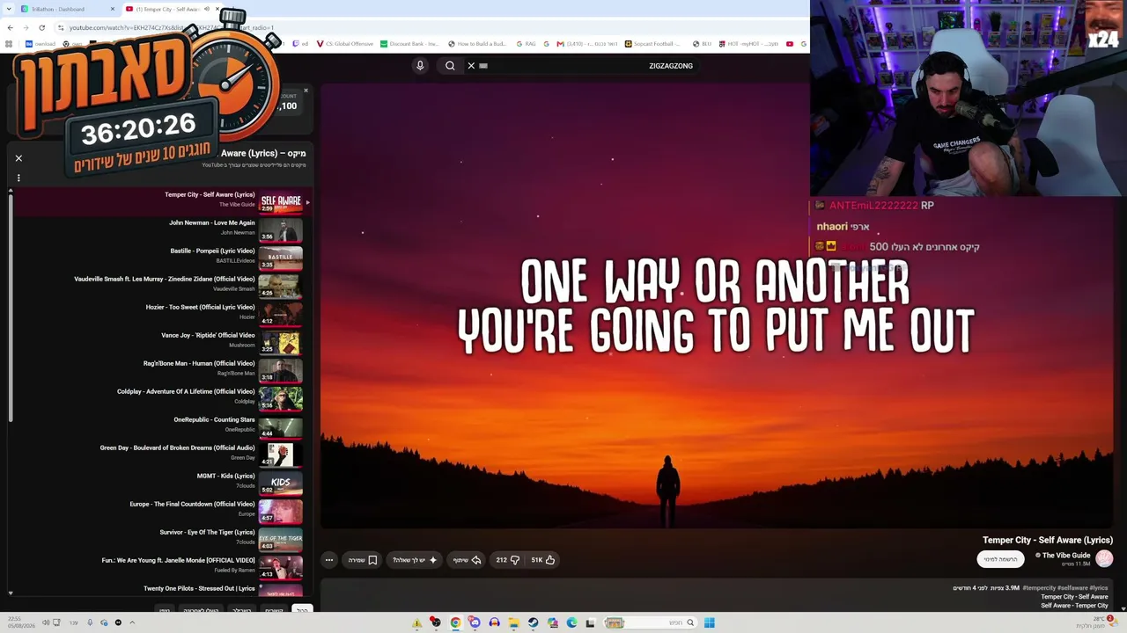The image size is (1127, 633).
Task: Click the YouTube search magnifier icon
Action: click(x=450, y=66)
